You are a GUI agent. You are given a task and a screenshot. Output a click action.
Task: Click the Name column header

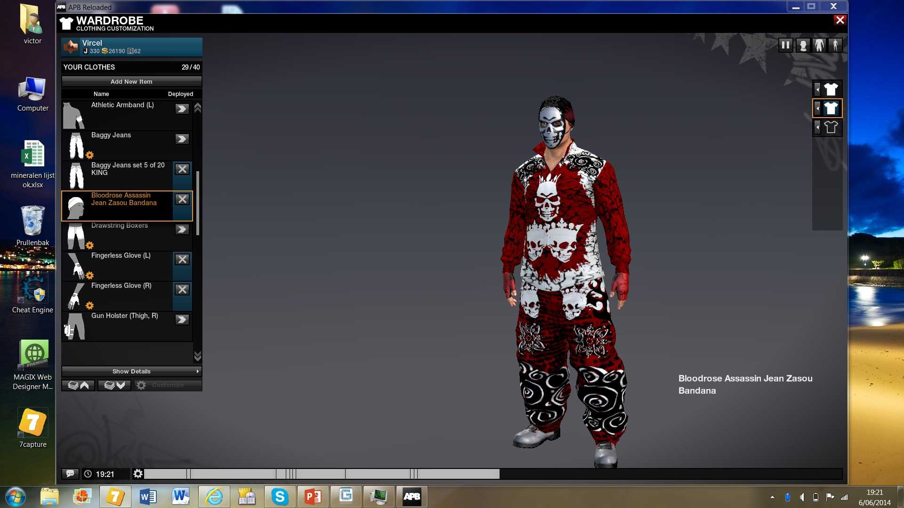[101, 94]
